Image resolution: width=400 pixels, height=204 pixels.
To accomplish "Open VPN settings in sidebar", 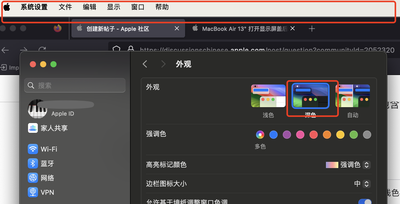I will (47, 192).
